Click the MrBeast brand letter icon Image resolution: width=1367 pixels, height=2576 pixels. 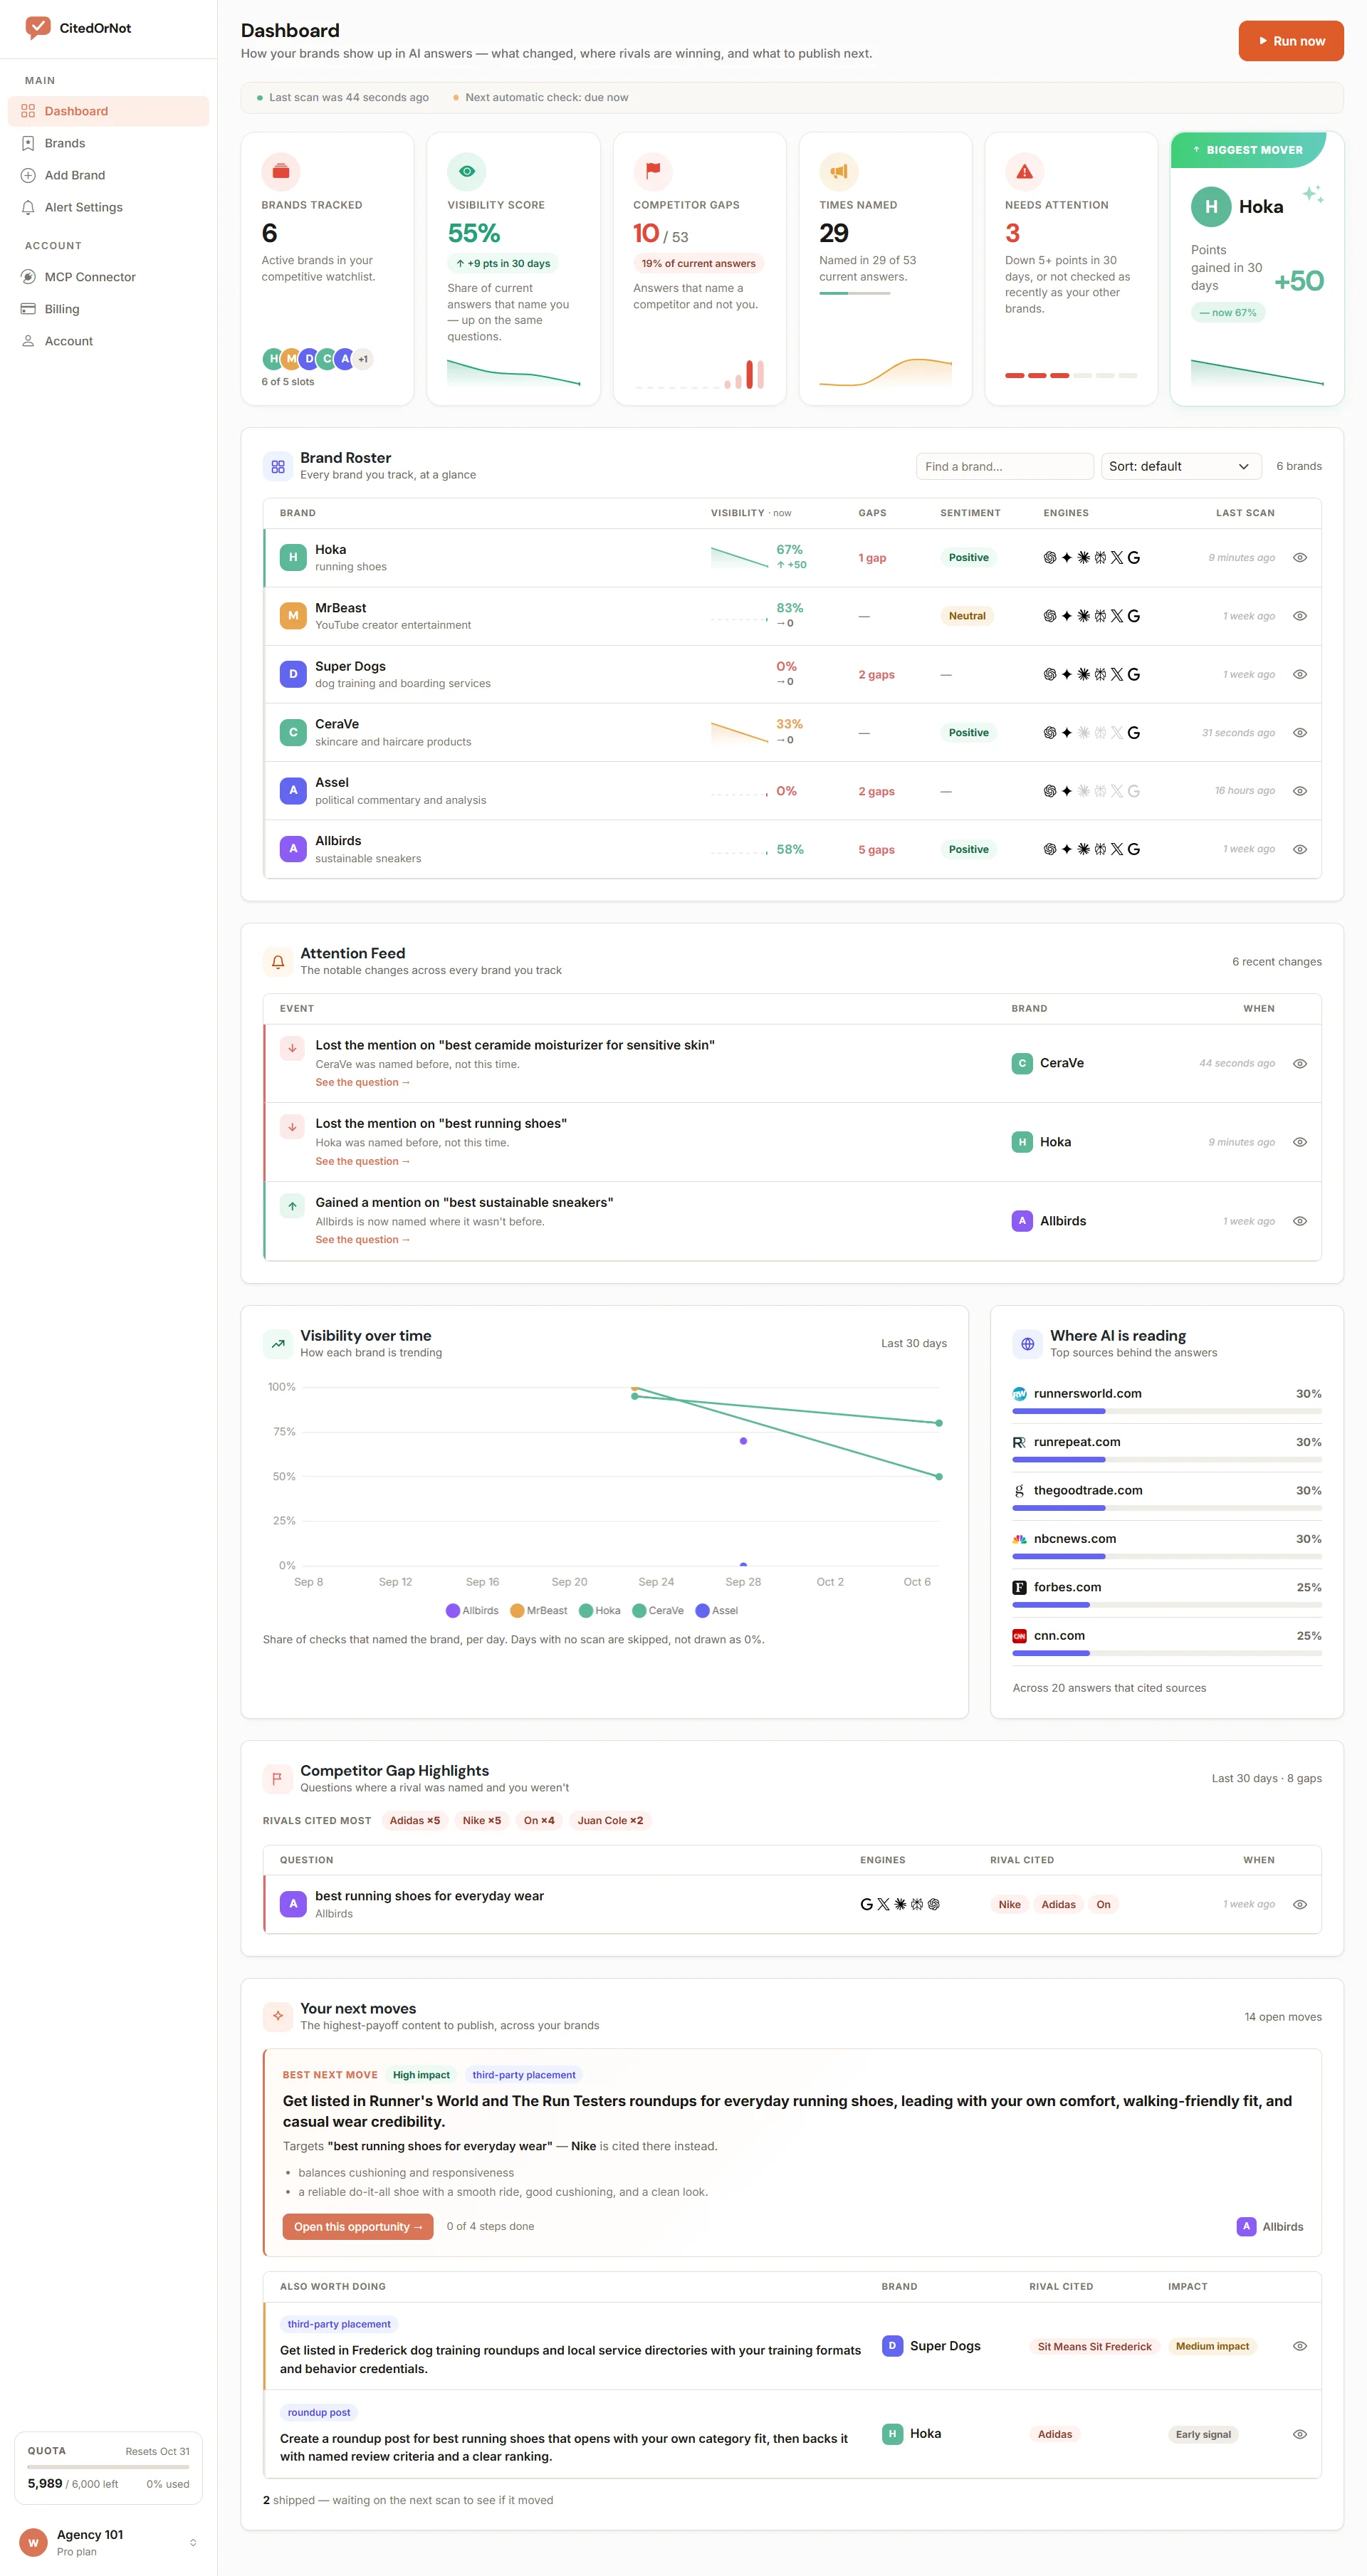pos(293,616)
